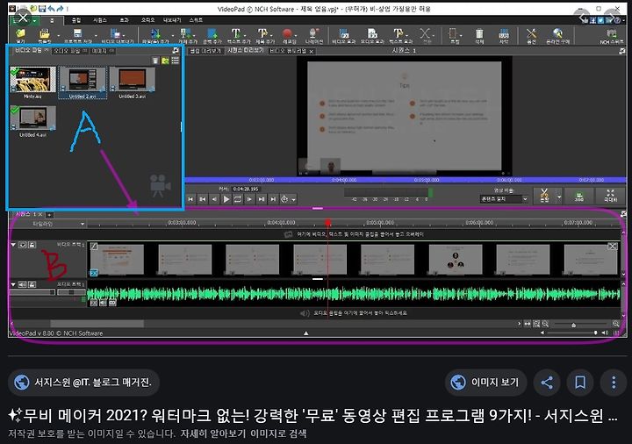Click the 360 view button

coord(578,196)
